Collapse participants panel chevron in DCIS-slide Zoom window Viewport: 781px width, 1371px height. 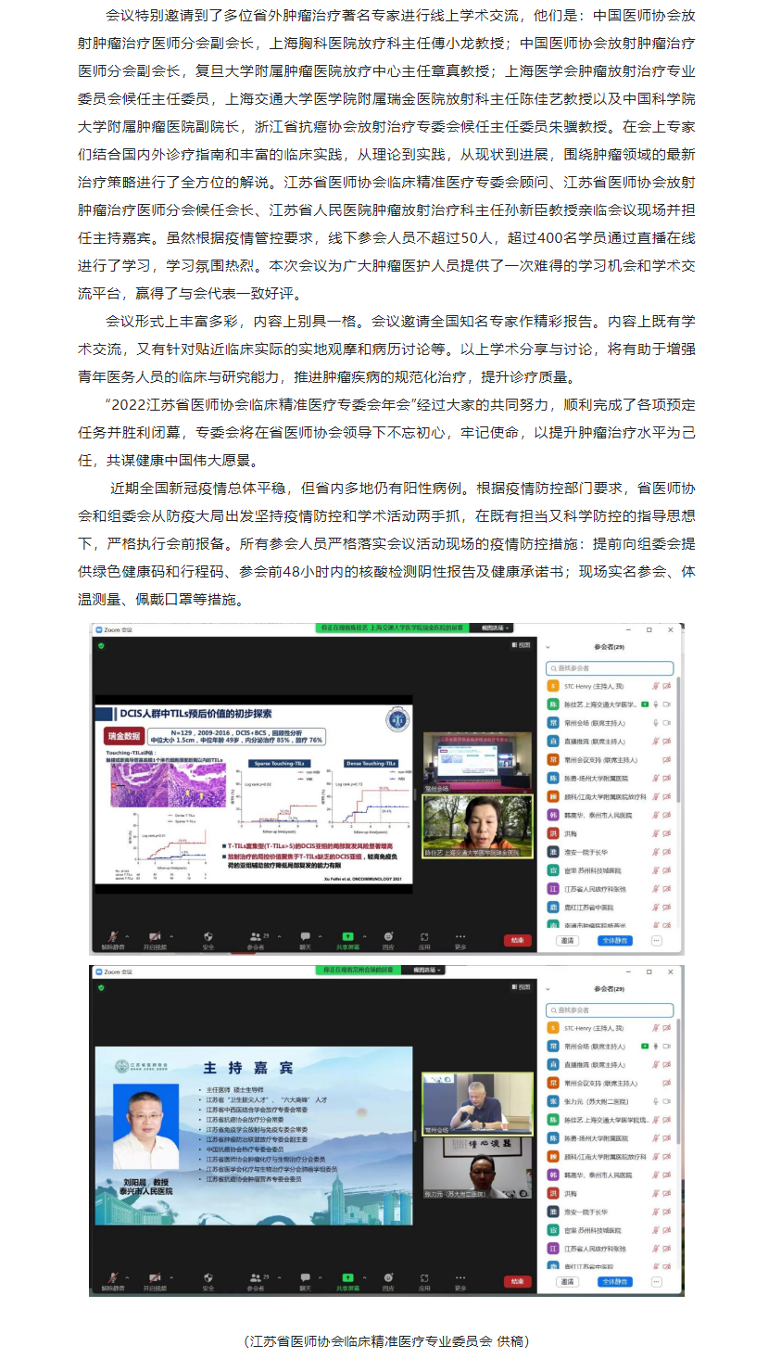point(548,648)
